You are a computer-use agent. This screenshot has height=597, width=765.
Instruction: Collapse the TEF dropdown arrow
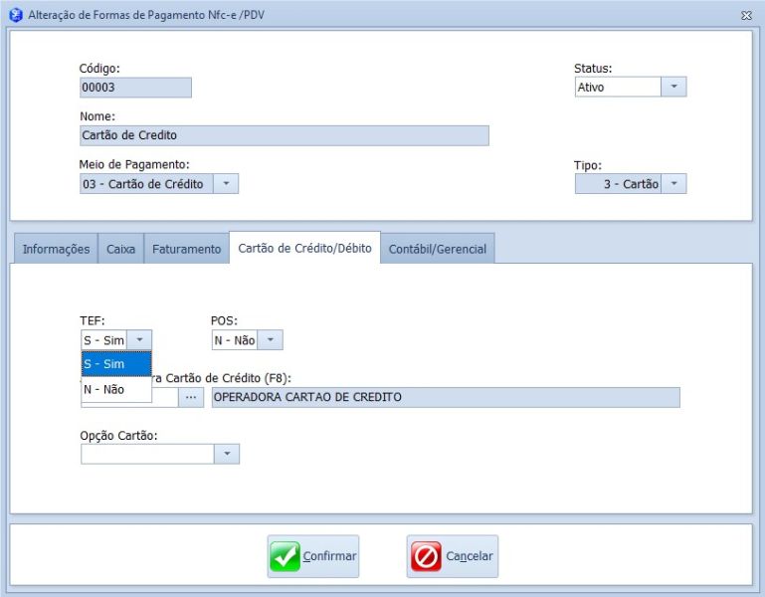point(140,340)
